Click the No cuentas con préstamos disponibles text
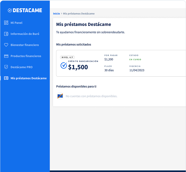 pos(91,96)
